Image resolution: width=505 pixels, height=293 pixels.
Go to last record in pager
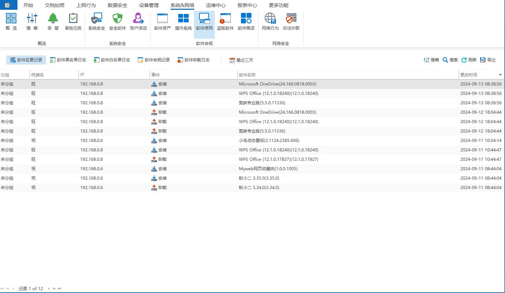pos(60,288)
